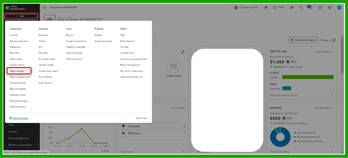Open Profit & Loss card more options
The width and height of the screenshot is (348, 158).
332,95
